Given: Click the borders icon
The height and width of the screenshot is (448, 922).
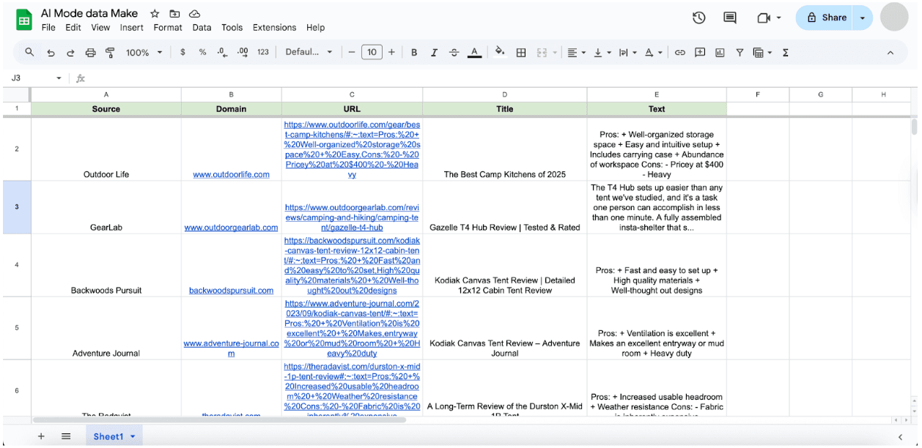Looking at the screenshot, I should 521,53.
